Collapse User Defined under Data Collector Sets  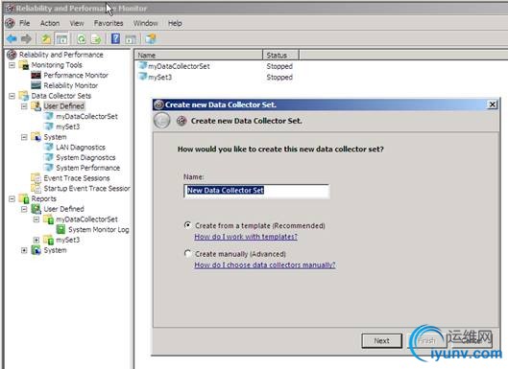[x=24, y=106]
